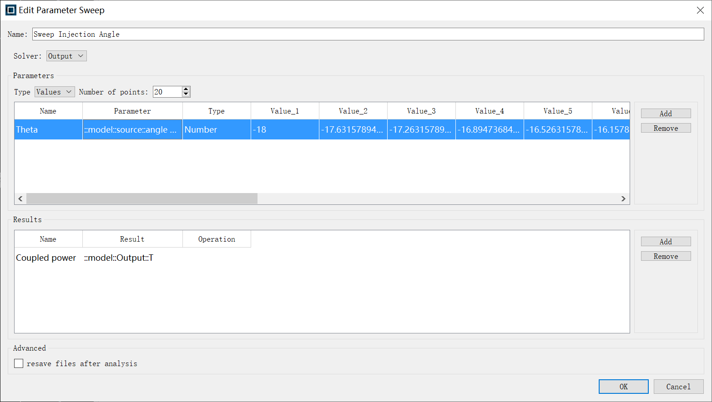Click the left arrow of the horizontal scrollbar
The width and height of the screenshot is (712, 402).
[20, 199]
